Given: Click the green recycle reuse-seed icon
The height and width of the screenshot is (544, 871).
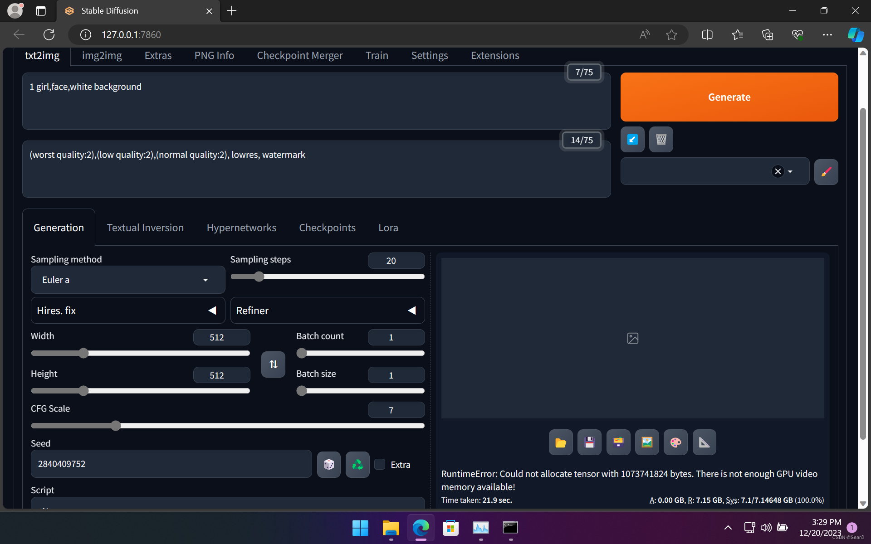Looking at the screenshot, I should [x=357, y=464].
